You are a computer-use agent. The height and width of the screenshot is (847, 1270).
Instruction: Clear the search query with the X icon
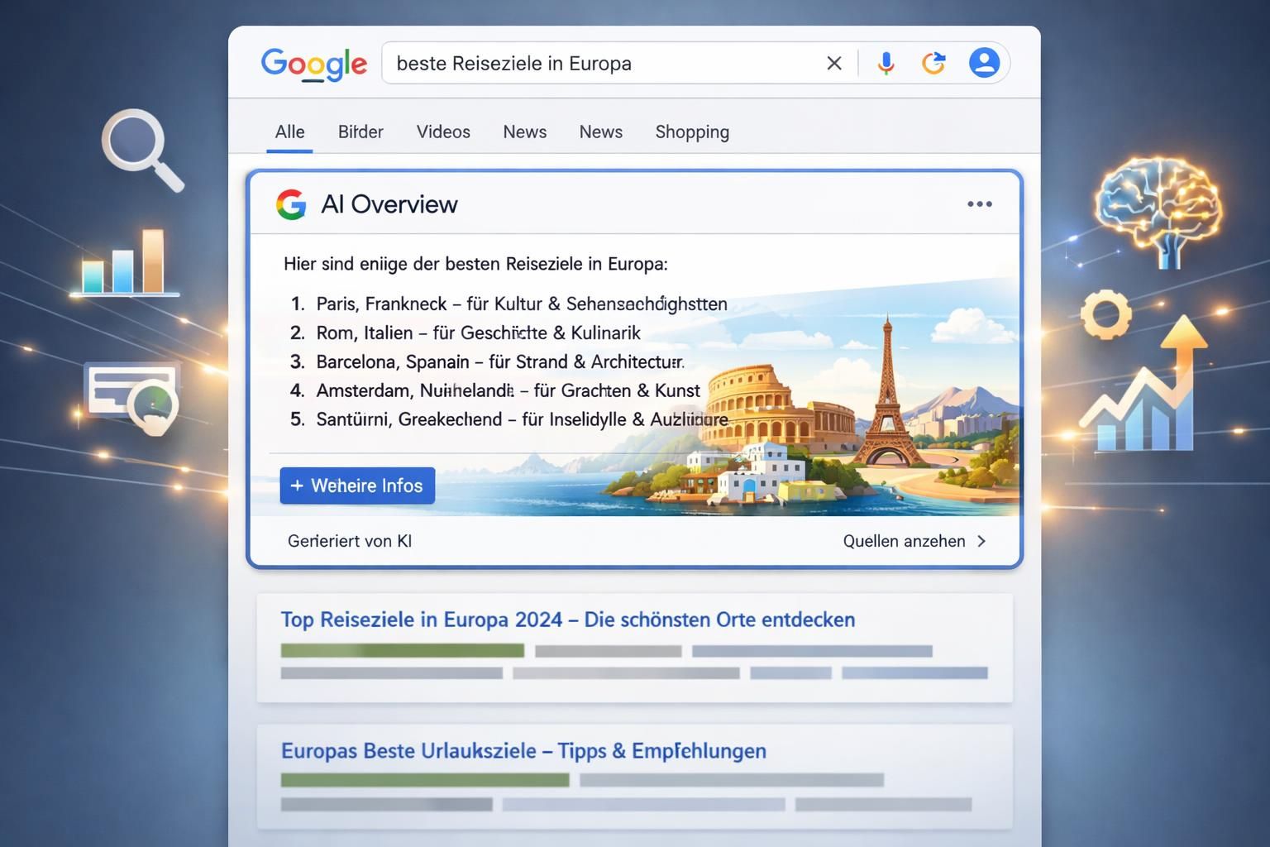tap(834, 64)
